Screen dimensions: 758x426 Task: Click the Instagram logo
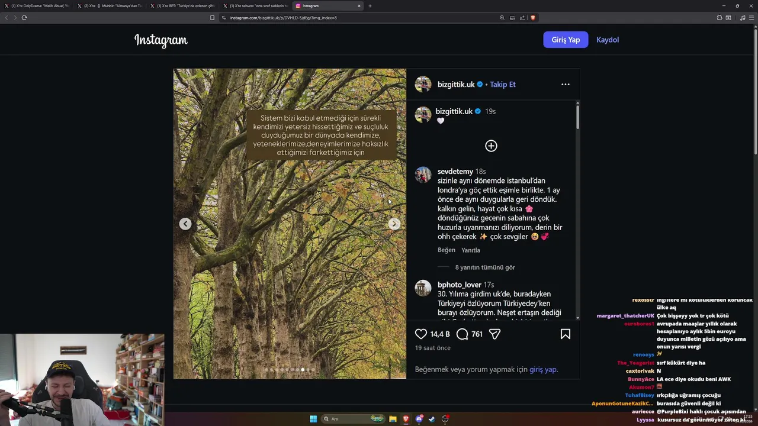pyautogui.click(x=161, y=40)
